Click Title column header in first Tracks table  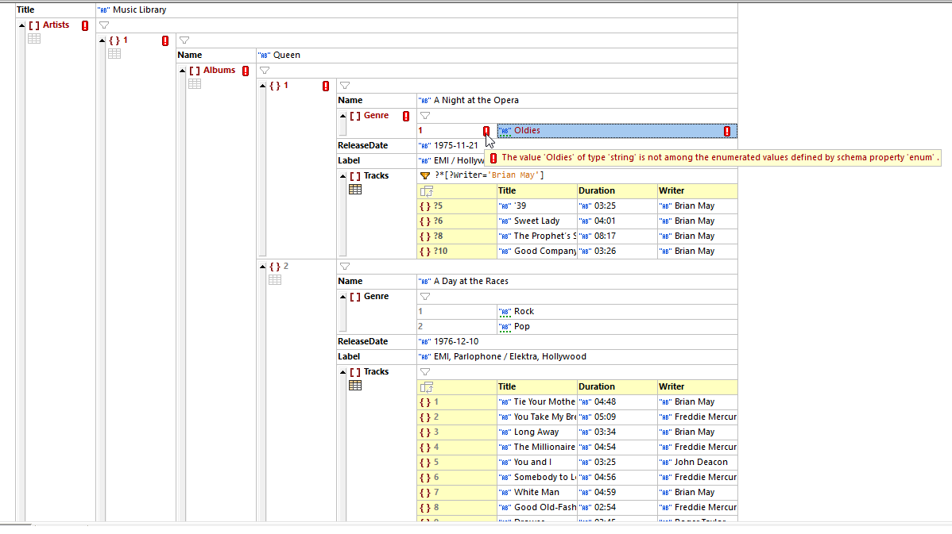click(x=536, y=191)
